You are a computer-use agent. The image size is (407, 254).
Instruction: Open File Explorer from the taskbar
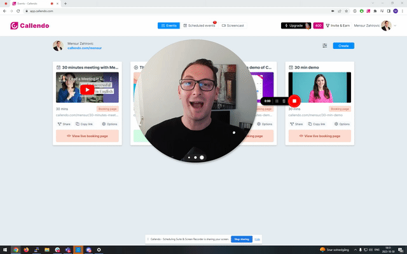47,250
